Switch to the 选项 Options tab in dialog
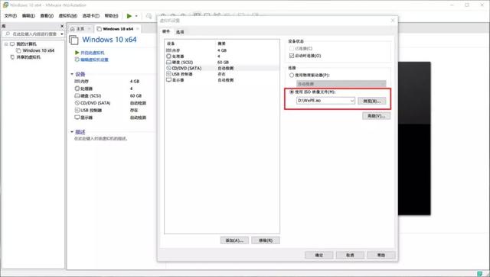 (180, 32)
